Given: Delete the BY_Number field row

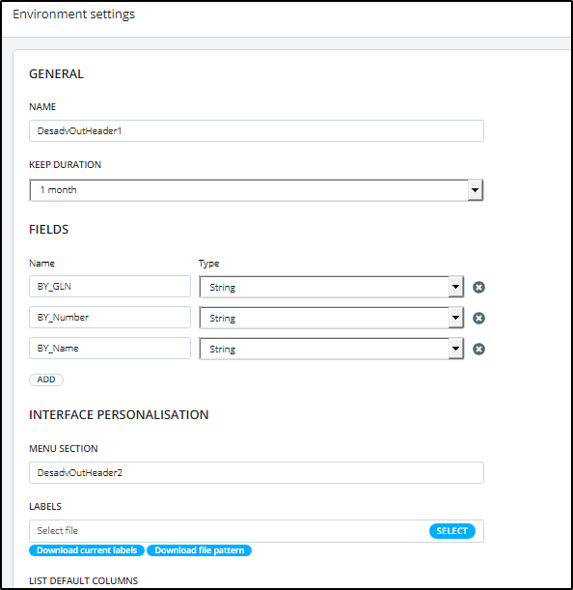Looking at the screenshot, I should [478, 319].
